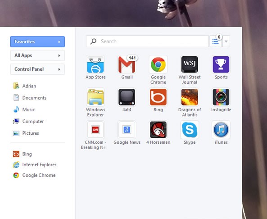Viewport: 267px width, 219px height.
Task: Expand the Control Panel submenu arrow
Action: pyautogui.click(x=59, y=69)
